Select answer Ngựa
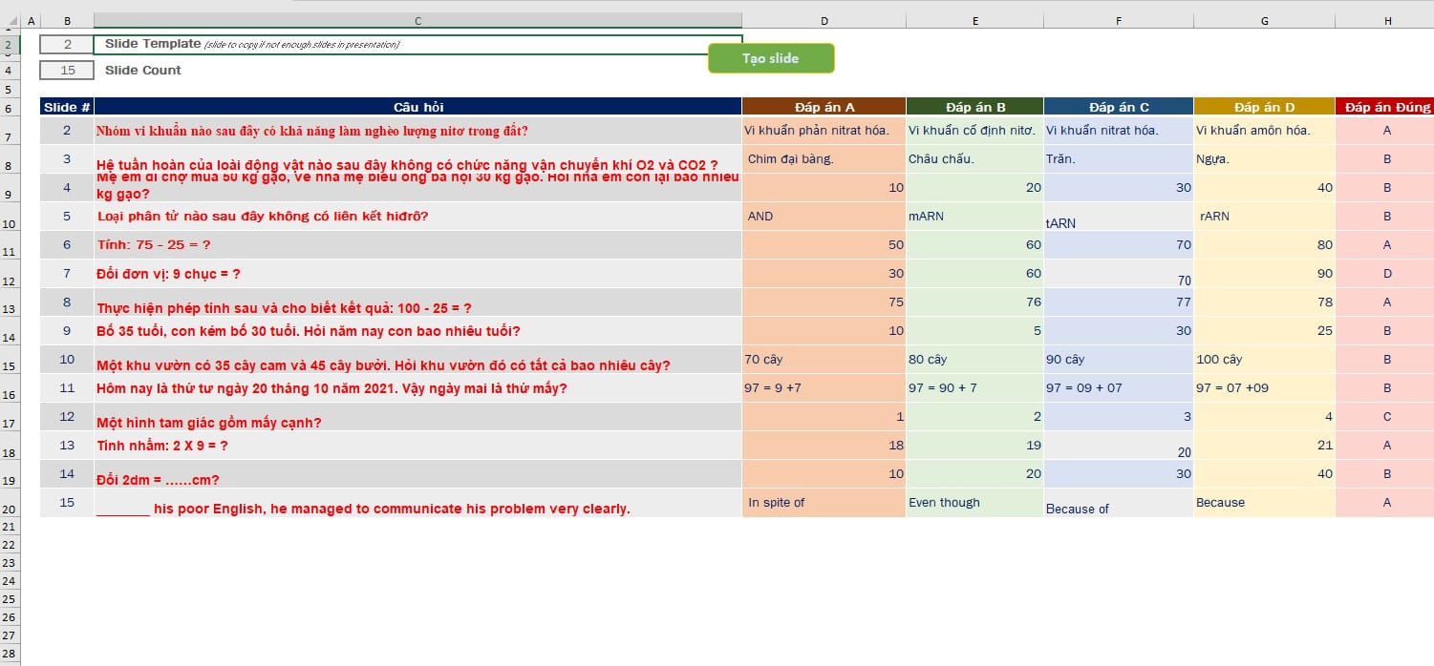1434x666 pixels. coord(1264,159)
